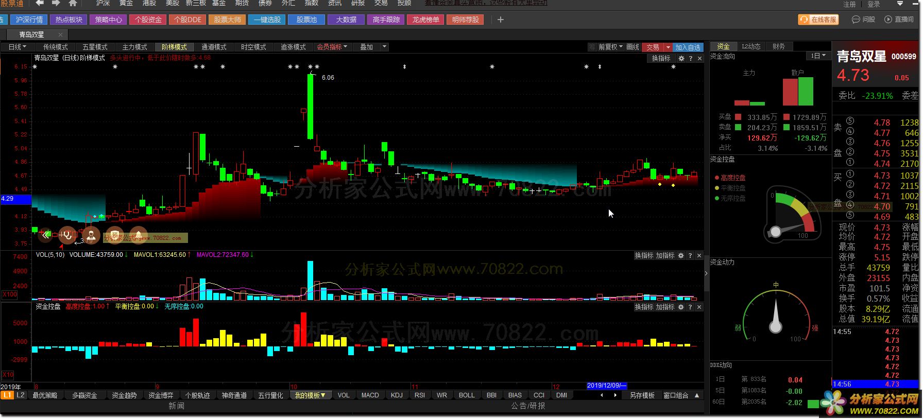Collapse floating toolbar with double-chevron icon
This screenshot has width=923, height=419.
46,235
